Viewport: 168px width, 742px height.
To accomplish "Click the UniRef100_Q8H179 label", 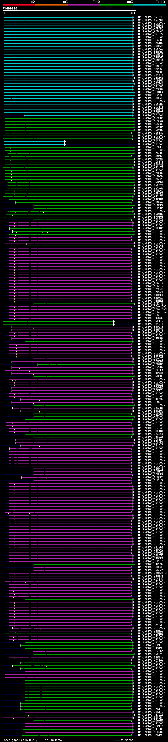I will coord(151,109).
